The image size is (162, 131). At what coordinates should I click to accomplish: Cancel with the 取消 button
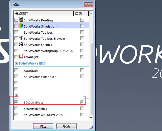pyautogui.click(x=66, y=126)
